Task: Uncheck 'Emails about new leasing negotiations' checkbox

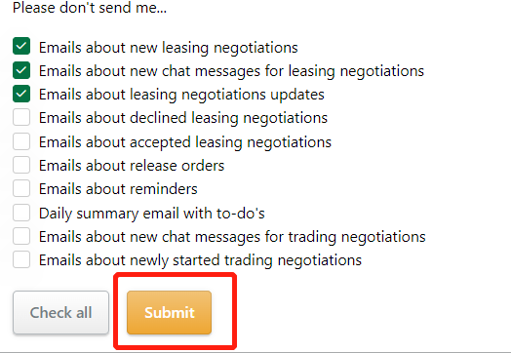Action: click(21, 46)
